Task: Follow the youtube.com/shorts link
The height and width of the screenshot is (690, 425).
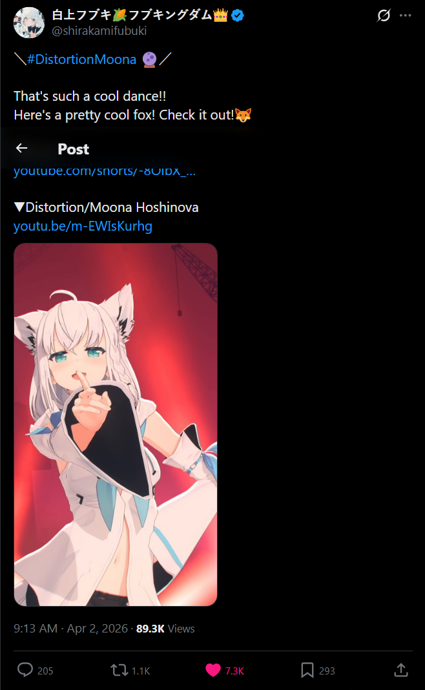Action: click(105, 172)
